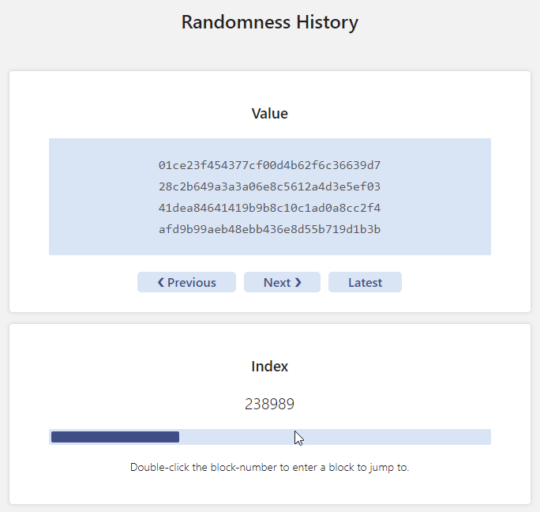Jump to the Latest value
The width and height of the screenshot is (540, 512).
(x=365, y=283)
